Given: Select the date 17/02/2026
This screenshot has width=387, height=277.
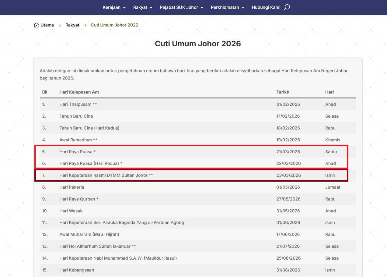Looking at the screenshot, I should pyautogui.click(x=288, y=116).
